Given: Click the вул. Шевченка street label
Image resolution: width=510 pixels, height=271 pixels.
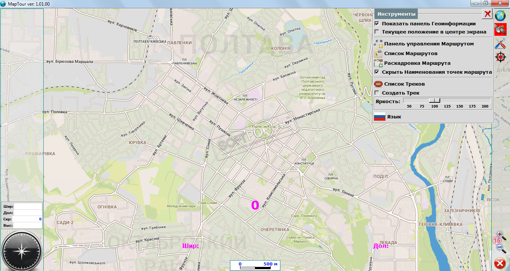Looking at the screenshot, I should click(181, 122).
